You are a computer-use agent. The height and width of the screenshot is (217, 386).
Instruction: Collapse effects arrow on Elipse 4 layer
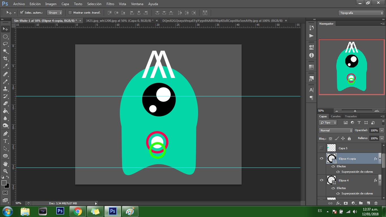[x=380, y=180]
